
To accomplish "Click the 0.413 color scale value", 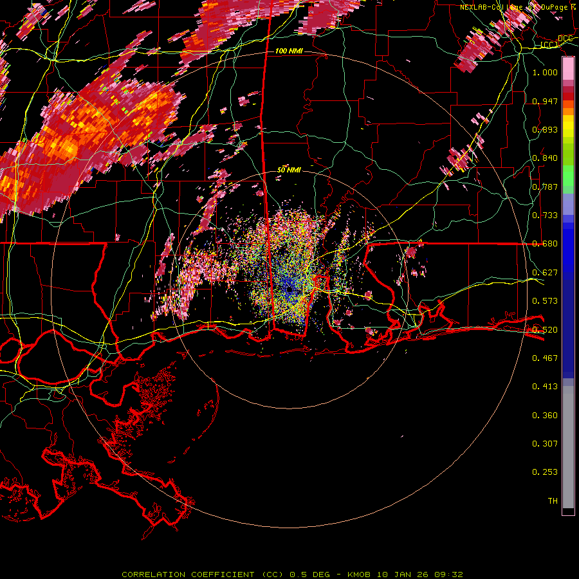I will click(545, 387).
